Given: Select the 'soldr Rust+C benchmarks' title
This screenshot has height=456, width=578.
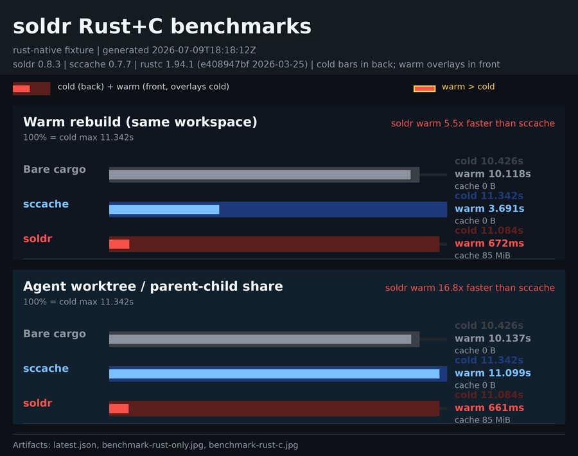Looking at the screenshot, I should click(x=162, y=26).
